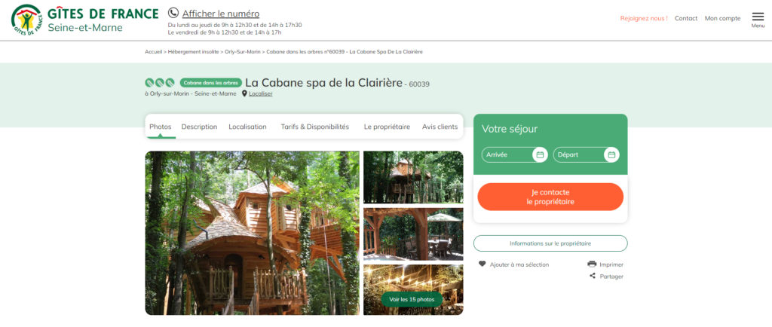Click the Partager share icon
The height and width of the screenshot is (327, 772).
point(593,276)
